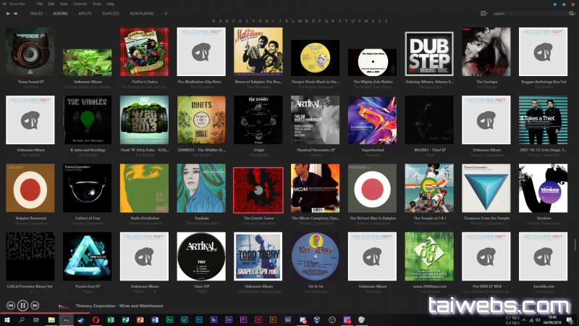Open the Help menu
This screenshot has height=326, width=579.
coord(111,4)
